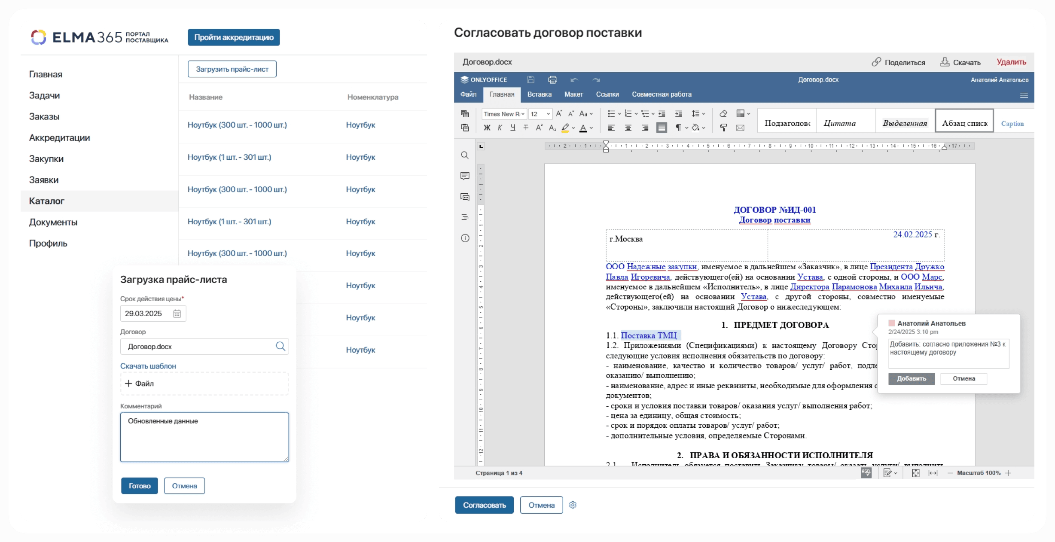
Task: Click the copy style paint roller icon
Action: 723,128
